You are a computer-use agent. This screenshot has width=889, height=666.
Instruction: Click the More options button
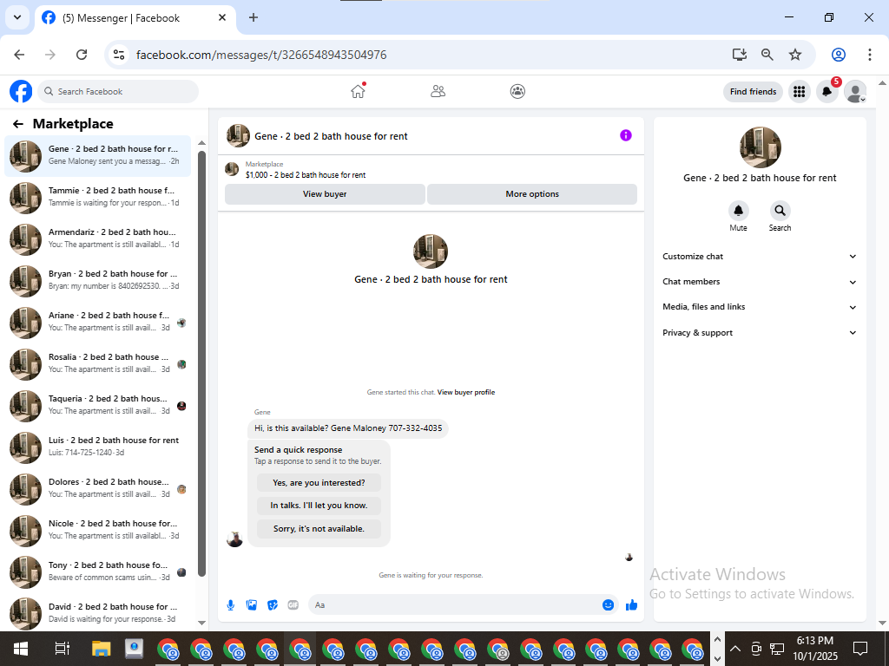[532, 194]
